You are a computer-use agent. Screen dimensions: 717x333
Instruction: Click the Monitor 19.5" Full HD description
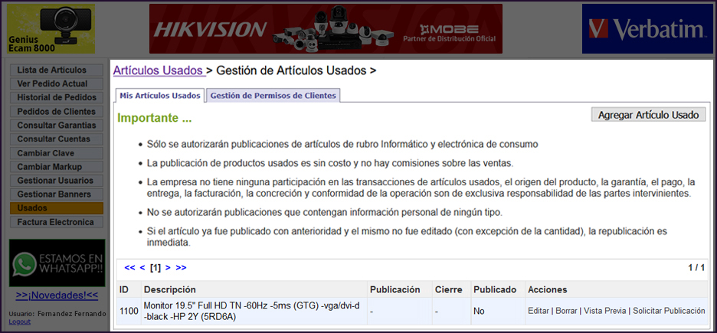point(250,312)
